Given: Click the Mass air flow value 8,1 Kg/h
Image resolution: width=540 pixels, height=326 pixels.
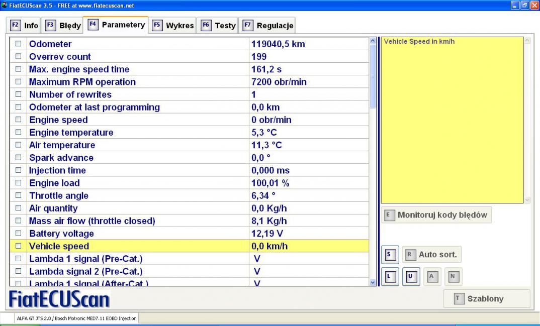Looking at the screenshot, I should 269,221.
